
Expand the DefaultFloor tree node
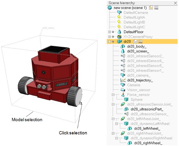point(109,32)
